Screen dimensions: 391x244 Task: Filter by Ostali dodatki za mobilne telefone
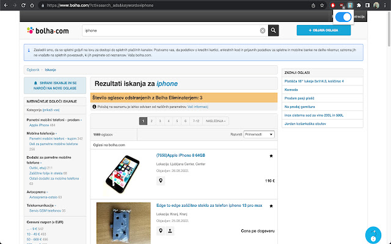click(54, 179)
